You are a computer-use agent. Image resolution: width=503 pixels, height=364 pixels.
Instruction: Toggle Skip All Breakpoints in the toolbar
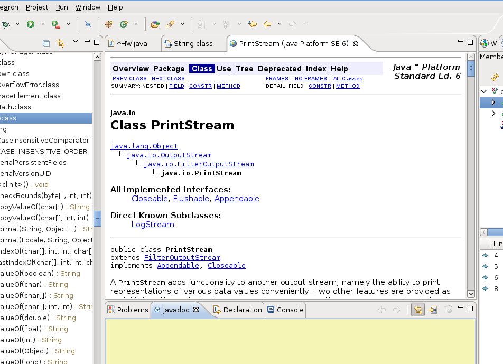88,24
